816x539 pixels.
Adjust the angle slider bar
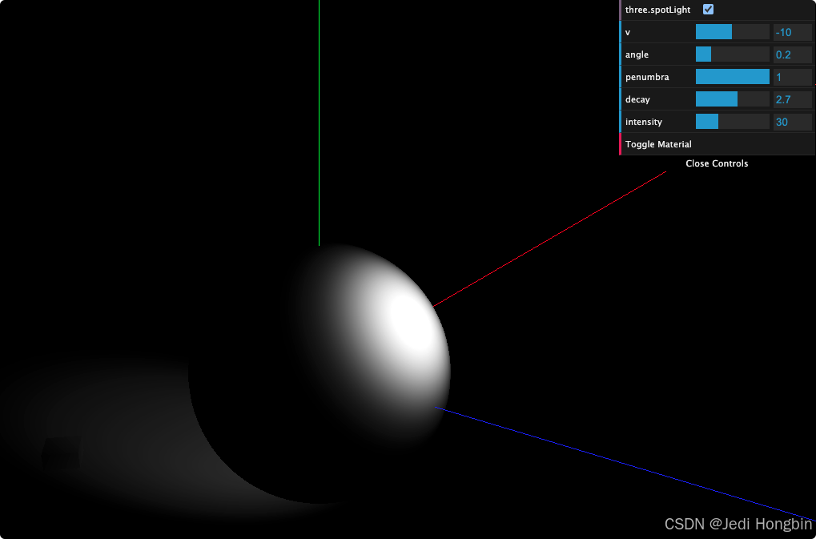click(732, 54)
